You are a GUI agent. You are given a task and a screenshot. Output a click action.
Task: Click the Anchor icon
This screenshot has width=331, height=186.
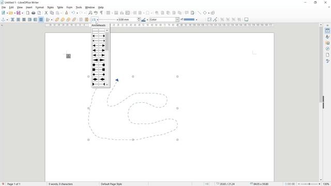[3, 20]
